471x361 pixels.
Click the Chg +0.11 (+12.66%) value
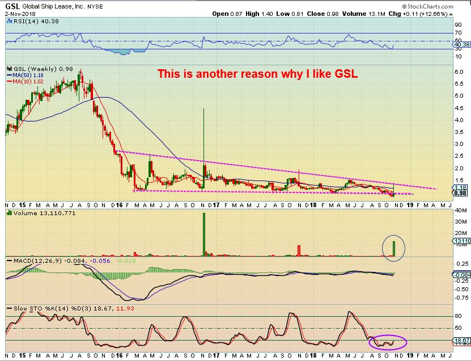tap(418, 14)
